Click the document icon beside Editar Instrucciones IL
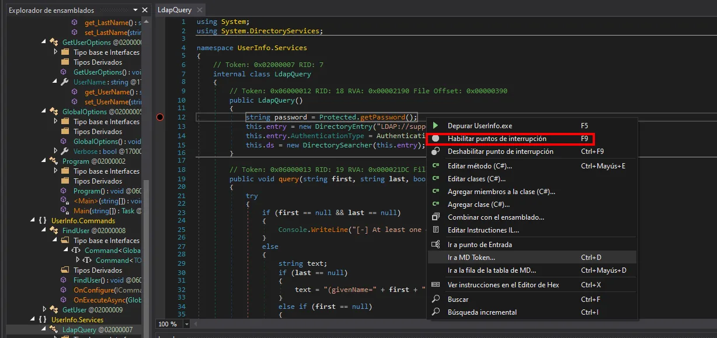The height and width of the screenshot is (338, 717). (x=435, y=230)
